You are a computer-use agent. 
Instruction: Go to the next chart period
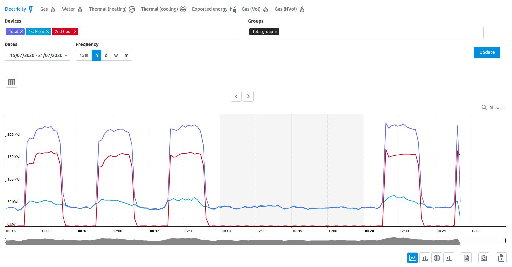click(248, 96)
